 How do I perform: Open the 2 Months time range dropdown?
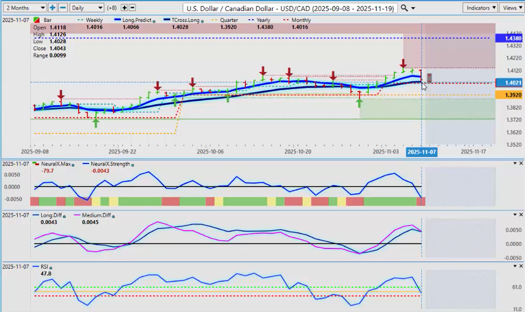click(x=24, y=8)
